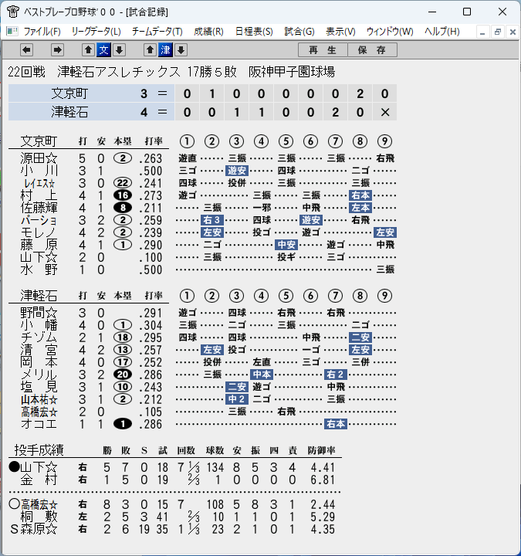Click 村上's 右本 home run result

pos(360,195)
